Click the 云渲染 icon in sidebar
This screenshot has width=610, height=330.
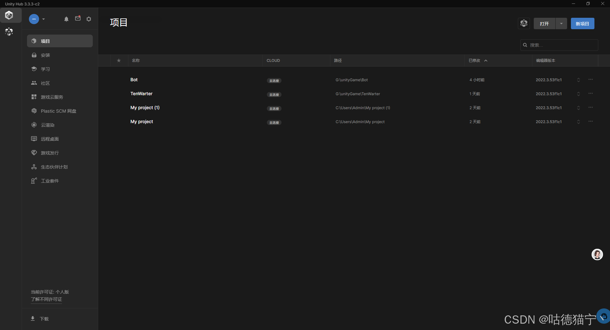(34, 125)
